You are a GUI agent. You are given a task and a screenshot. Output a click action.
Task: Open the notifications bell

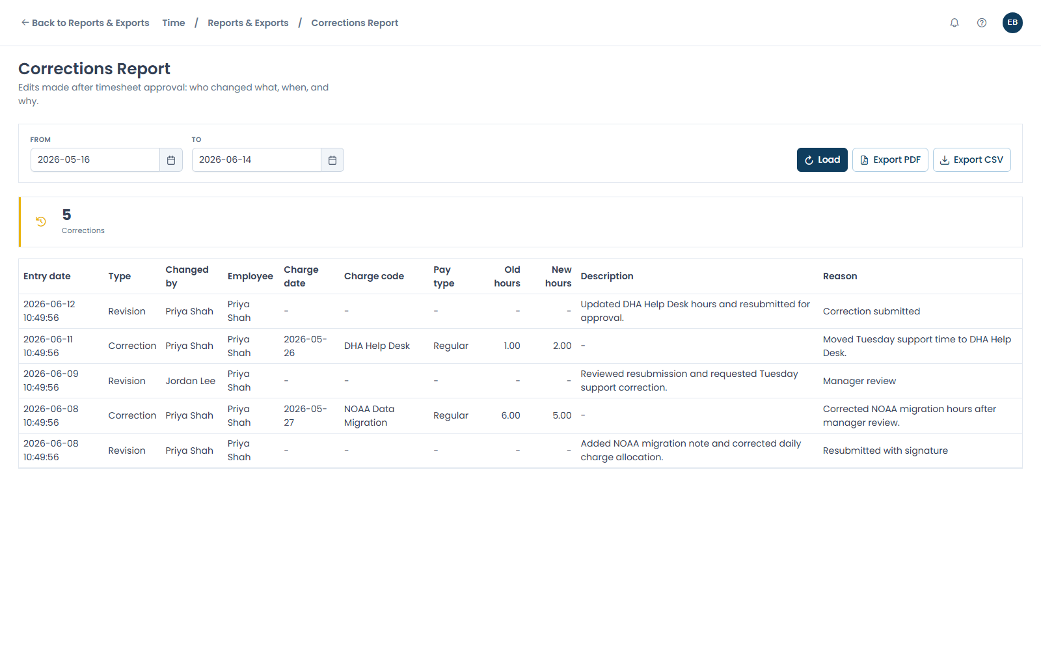coord(954,23)
